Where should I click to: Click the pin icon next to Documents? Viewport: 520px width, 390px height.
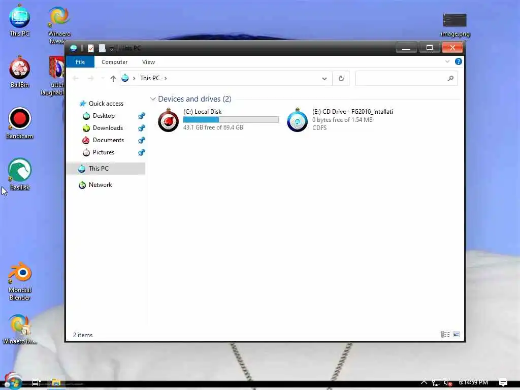[142, 140]
